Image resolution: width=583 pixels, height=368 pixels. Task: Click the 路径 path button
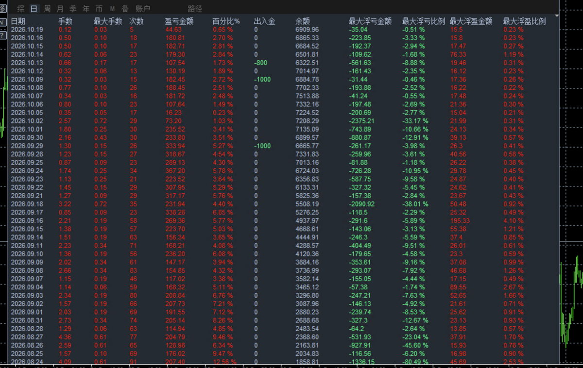click(195, 9)
